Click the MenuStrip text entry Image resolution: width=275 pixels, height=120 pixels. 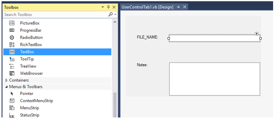pyautogui.click(x=29, y=108)
